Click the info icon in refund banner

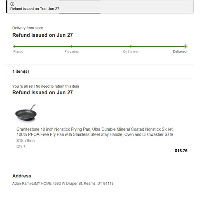tap(12, 4)
